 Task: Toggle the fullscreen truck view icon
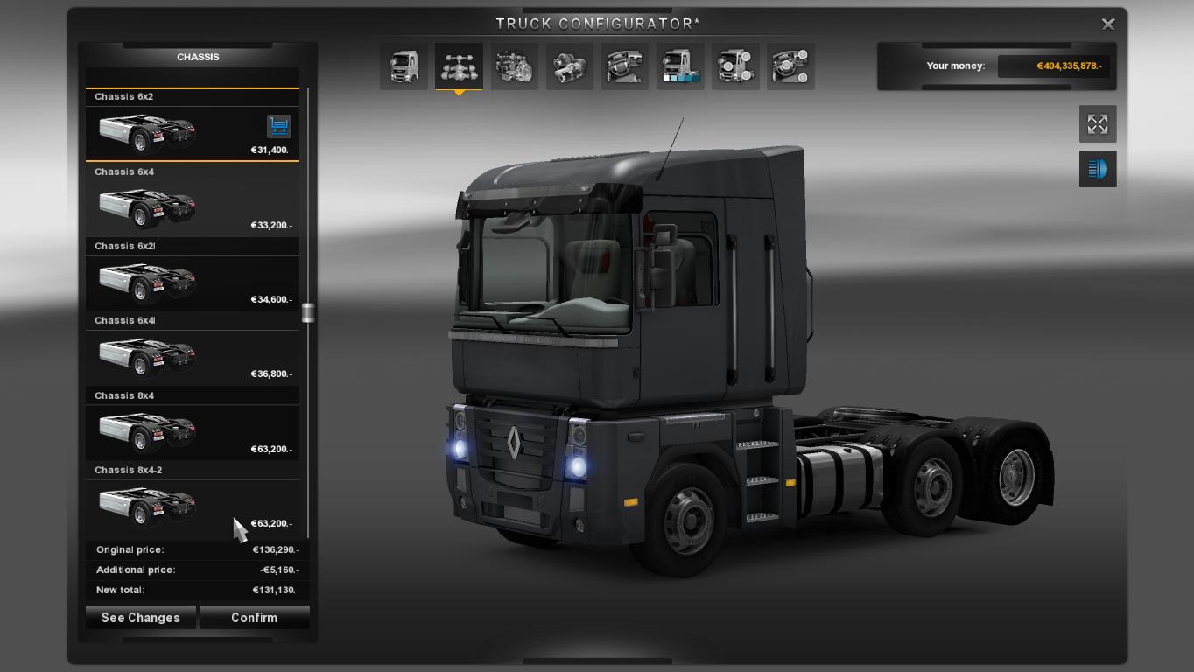click(1098, 124)
